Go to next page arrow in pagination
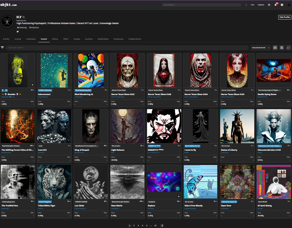Viewport: 292px width, 228px height. click(x=162, y=225)
